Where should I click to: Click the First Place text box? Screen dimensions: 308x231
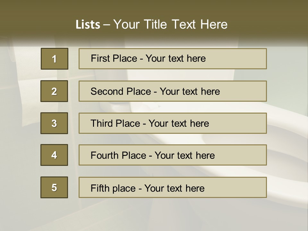[173, 59]
